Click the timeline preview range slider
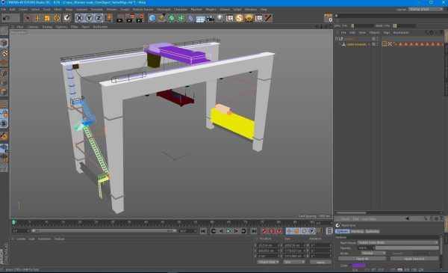 click(x=104, y=230)
